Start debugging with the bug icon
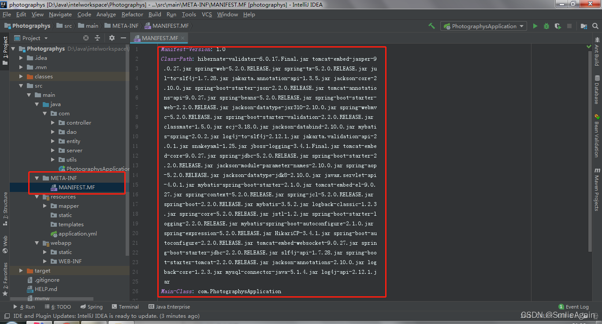This screenshot has width=602, height=324. [x=546, y=26]
